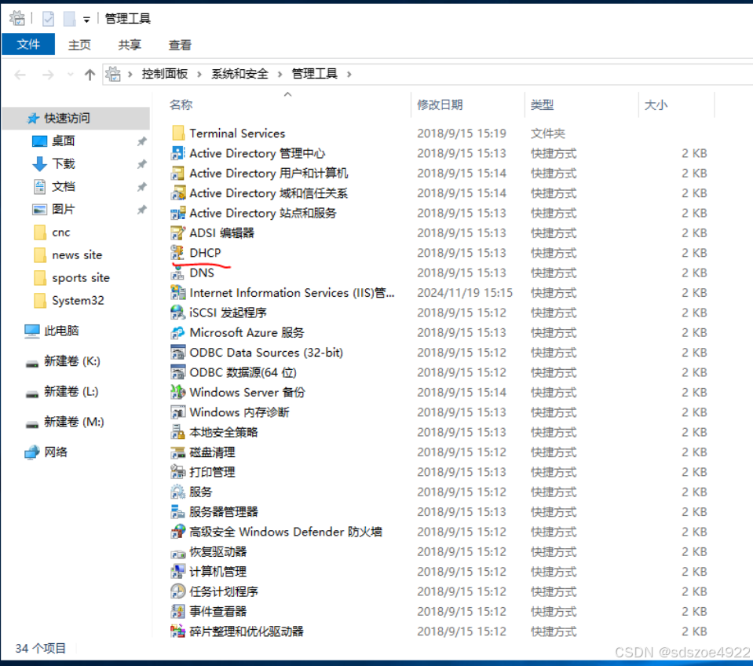The width and height of the screenshot is (753, 666).
Task: Select 快速访问 in the navigation pane
Action: click(76, 118)
